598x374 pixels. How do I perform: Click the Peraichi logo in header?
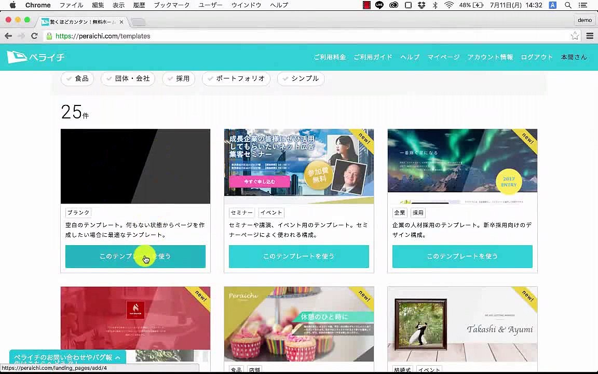[36, 57]
